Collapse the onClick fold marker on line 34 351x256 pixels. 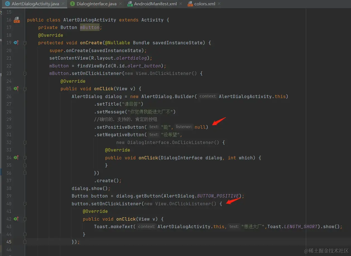tap(25, 158)
